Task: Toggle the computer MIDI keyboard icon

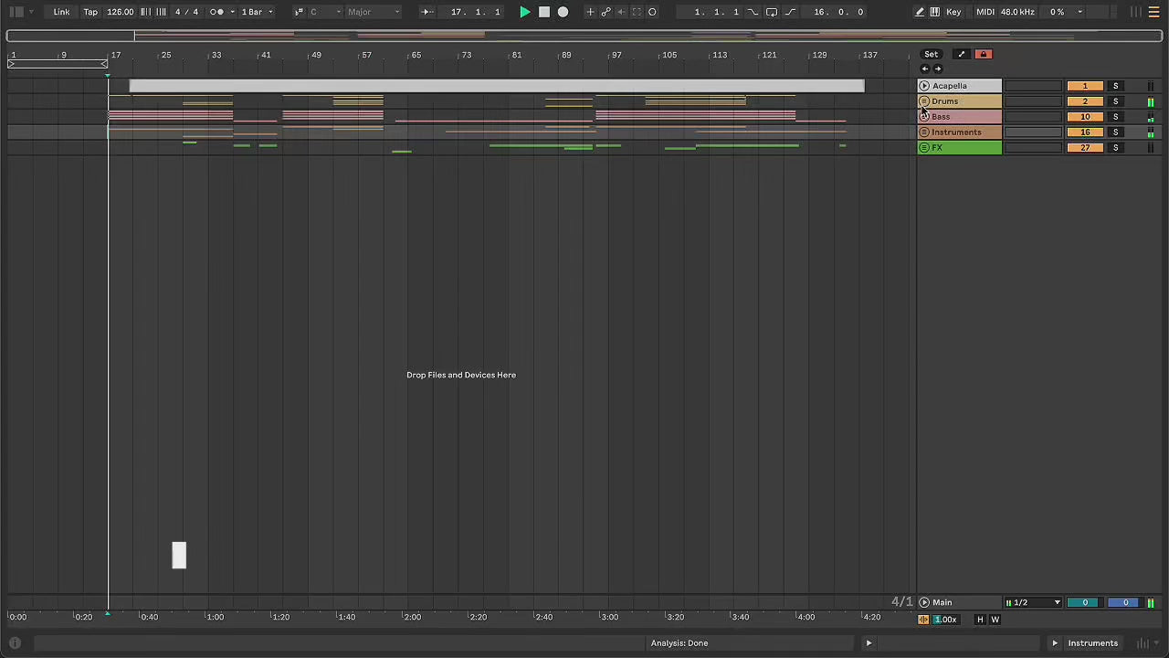Action: coord(934,12)
